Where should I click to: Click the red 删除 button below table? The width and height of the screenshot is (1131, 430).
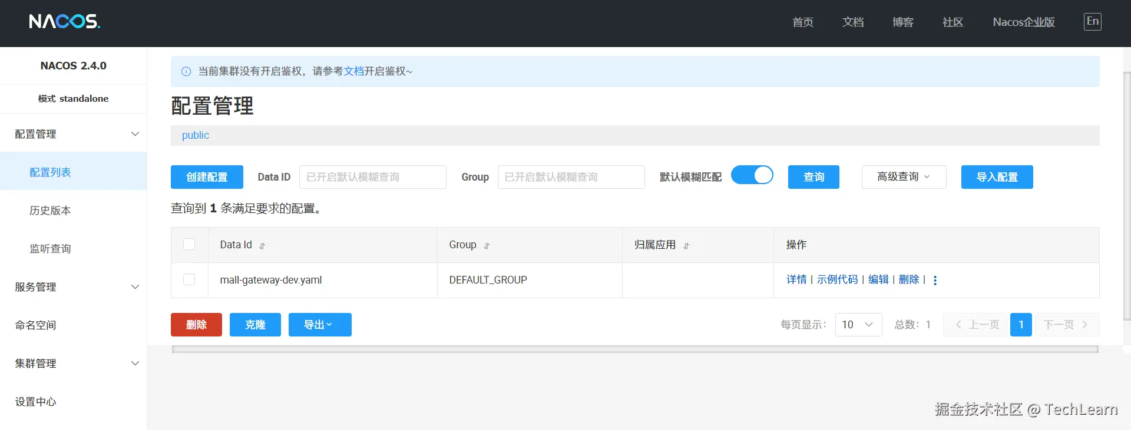pyautogui.click(x=196, y=325)
